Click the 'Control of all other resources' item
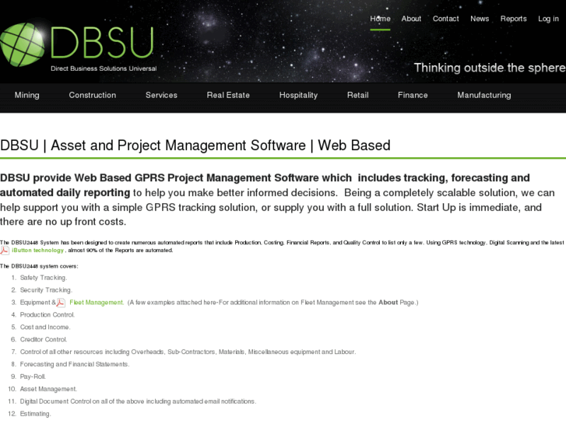The height and width of the screenshot is (424, 566). point(188,352)
